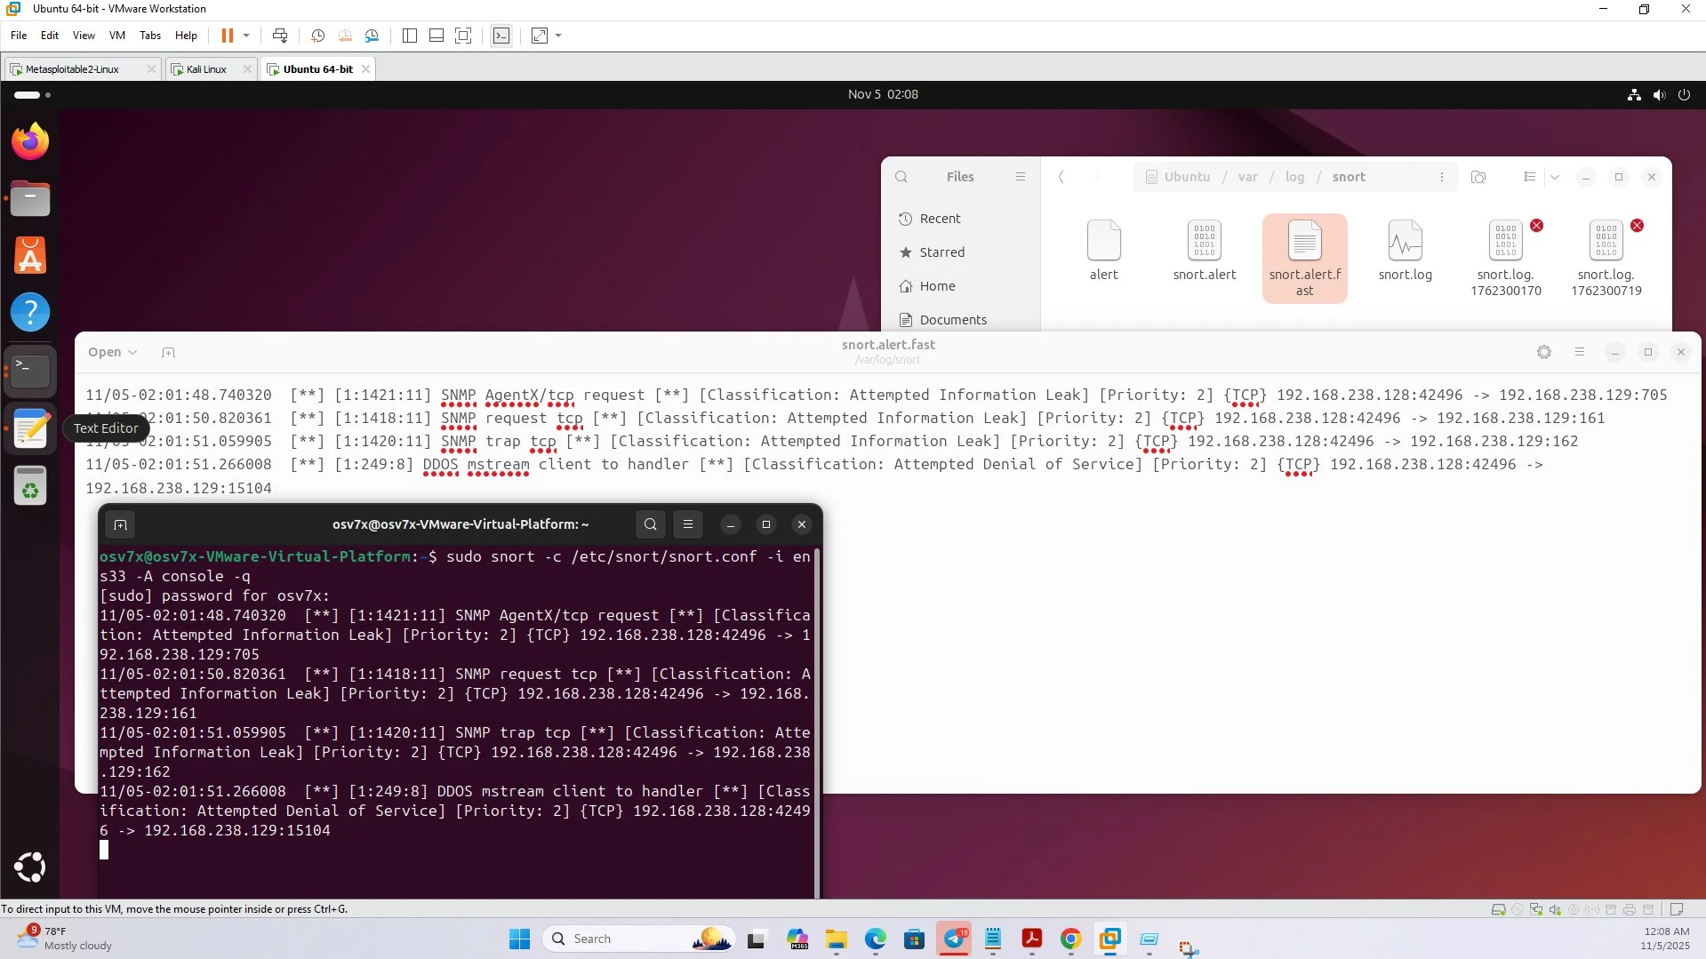This screenshot has height=959, width=1706.
Task: Take a snapshot of the virtual machine
Action: pyautogui.click(x=317, y=36)
